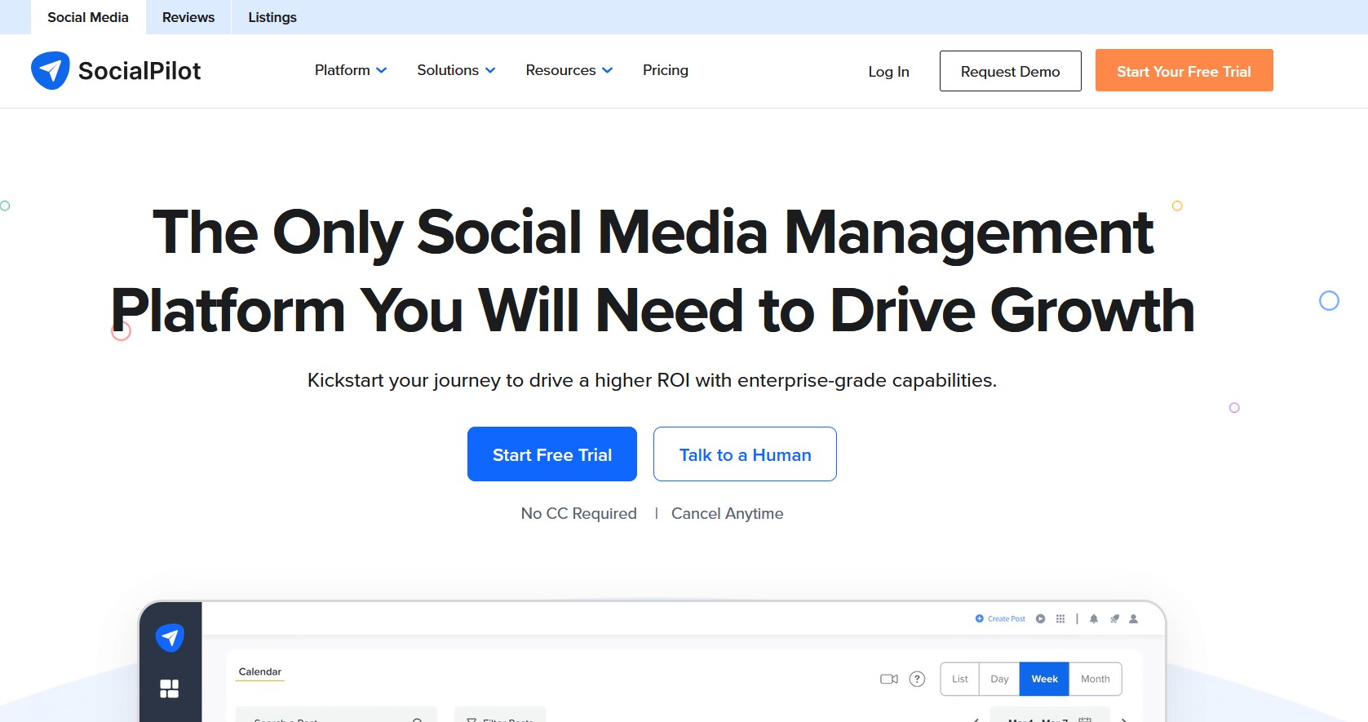Select the Week calendar view

[x=1044, y=679]
